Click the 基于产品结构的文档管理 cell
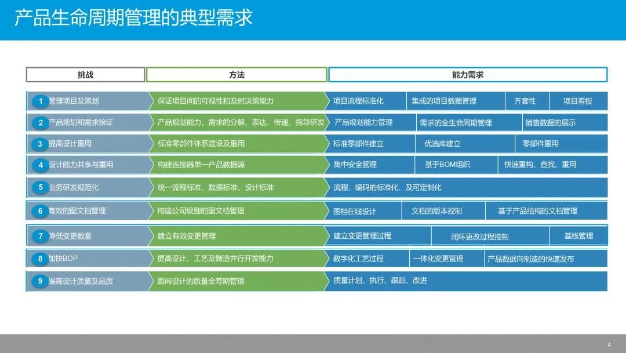The width and height of the screenshot is (626, 353). tap(547, 211)
